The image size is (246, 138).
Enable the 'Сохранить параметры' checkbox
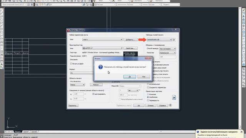[x=148, y=87]
